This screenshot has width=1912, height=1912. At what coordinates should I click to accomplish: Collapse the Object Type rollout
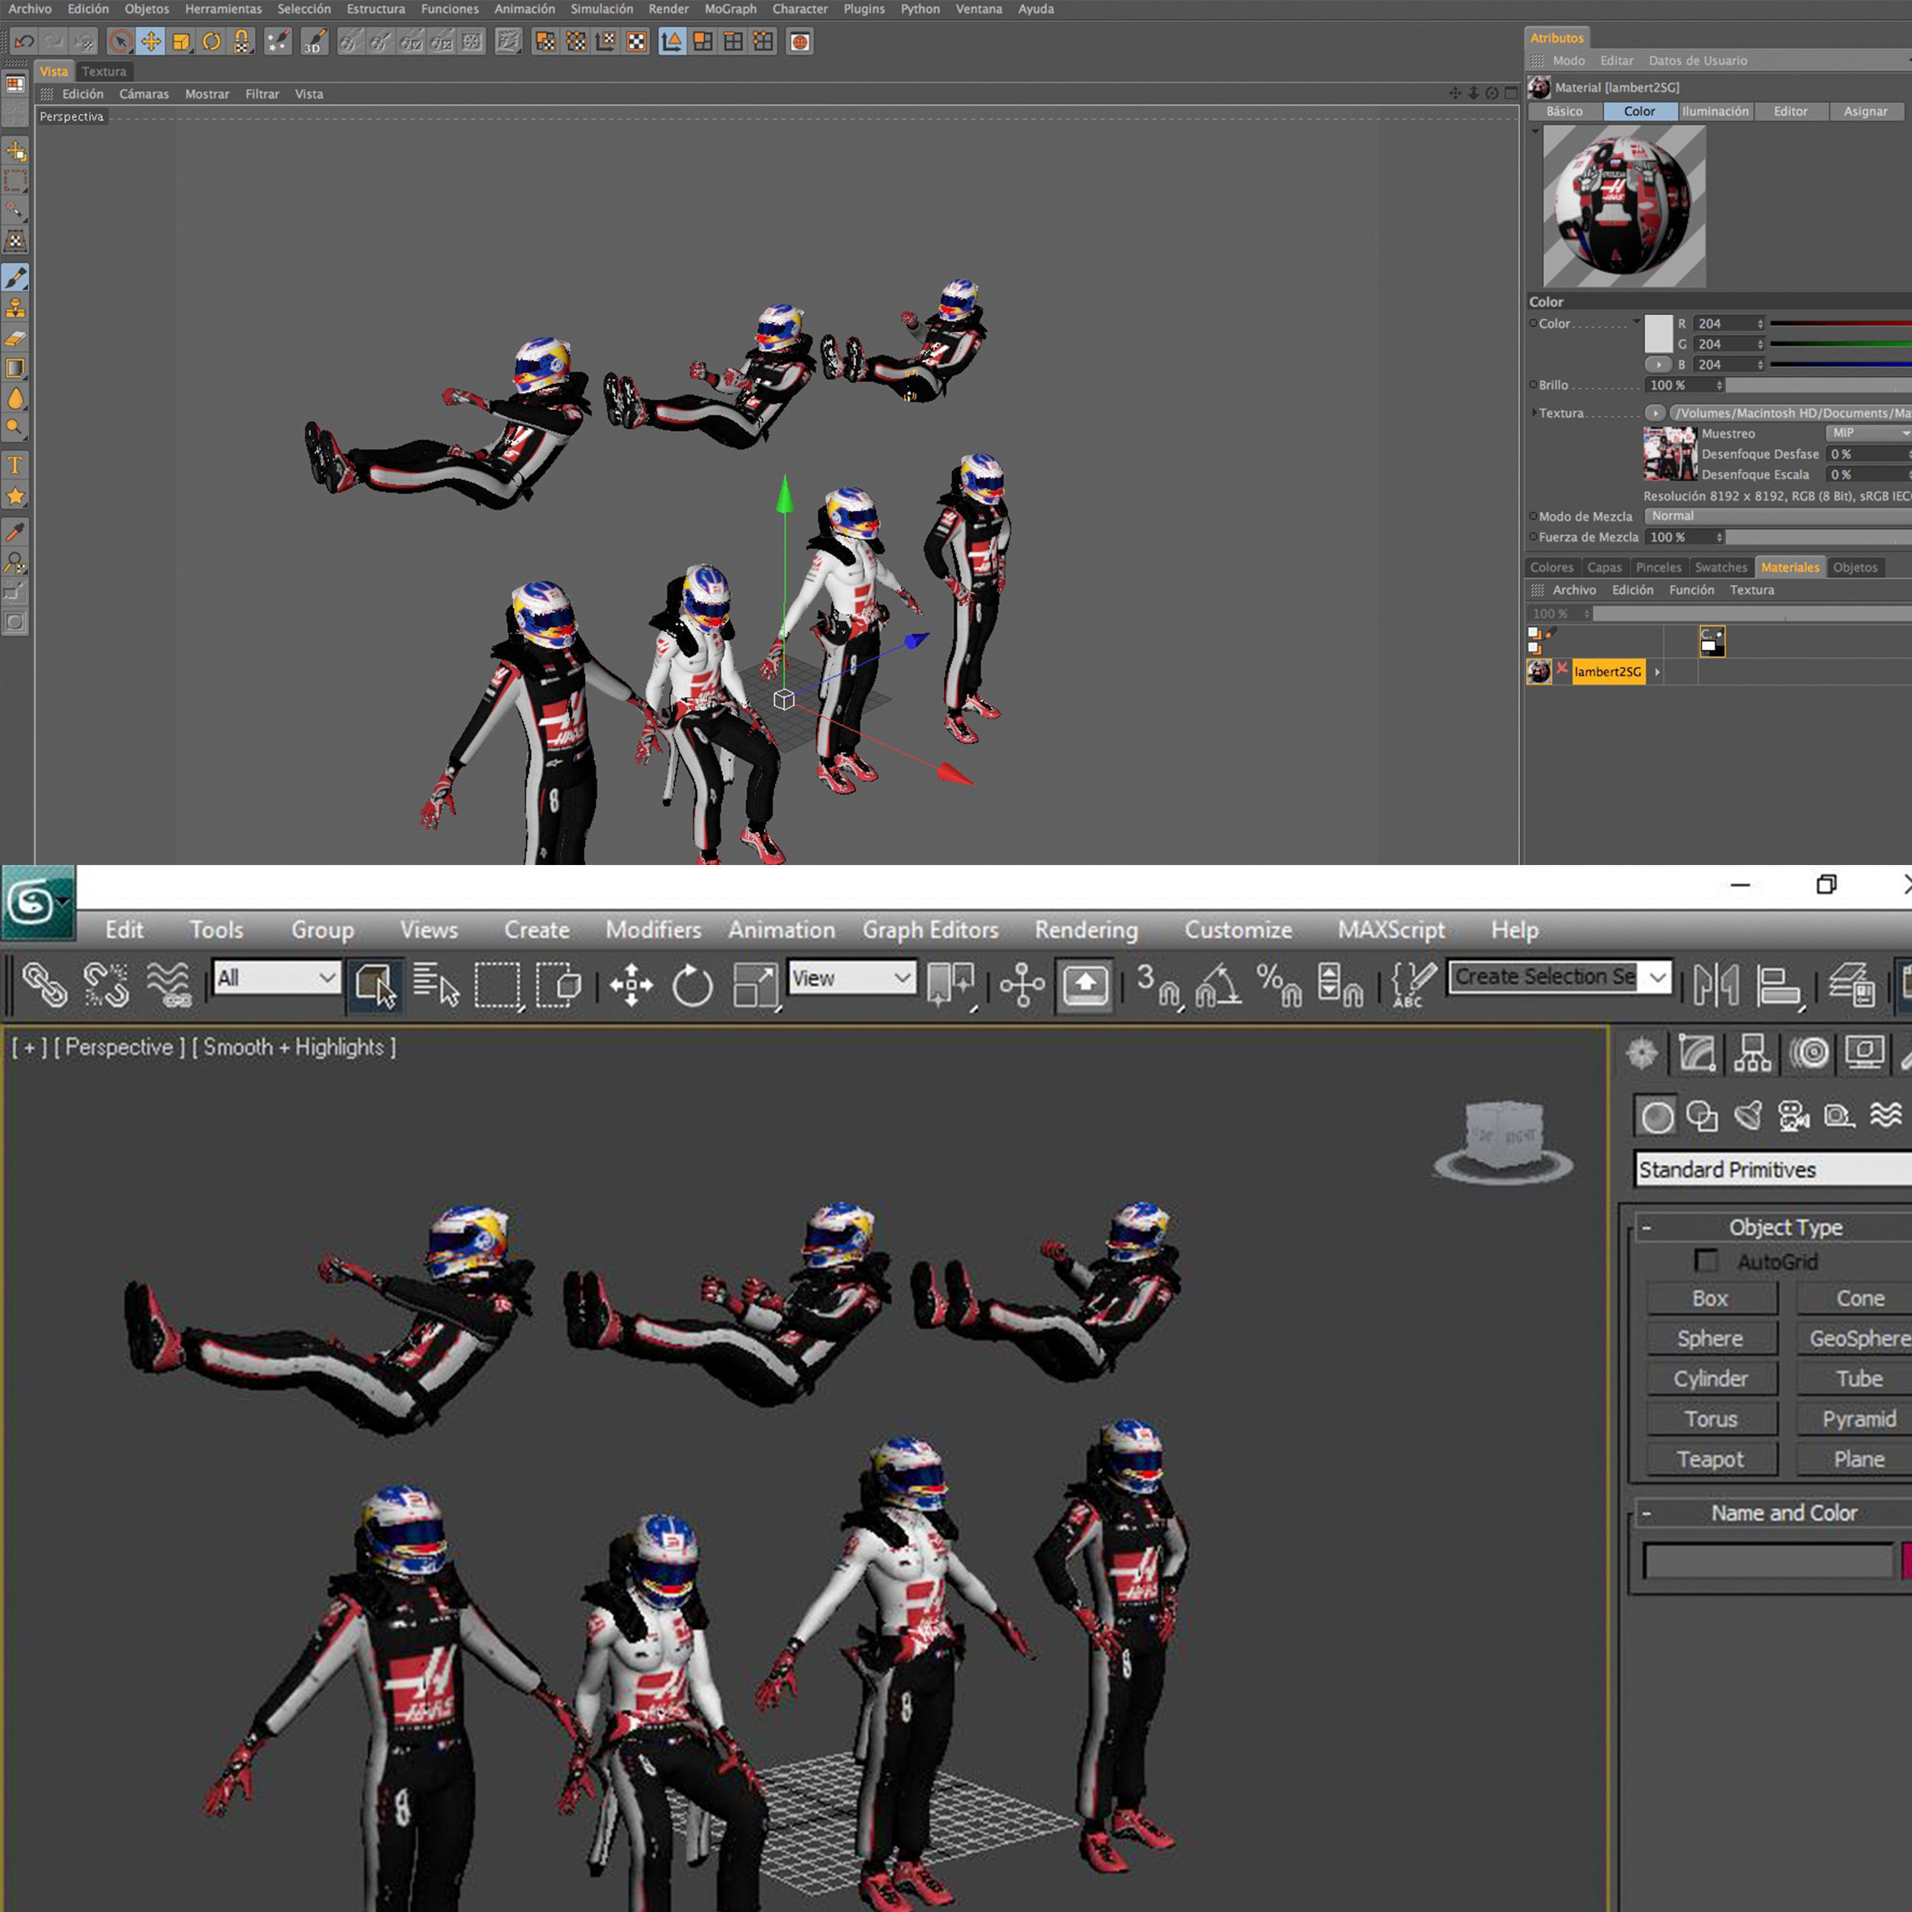tap(1647, 1228)
